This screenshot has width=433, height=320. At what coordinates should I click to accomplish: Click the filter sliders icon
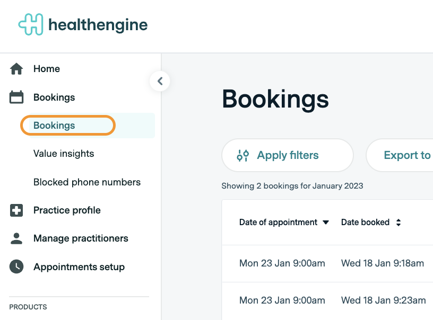[x=243, y=156]
